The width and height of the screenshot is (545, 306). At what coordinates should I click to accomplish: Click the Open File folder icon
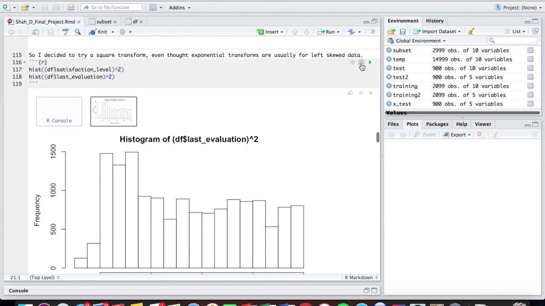[x=25, y=7]
